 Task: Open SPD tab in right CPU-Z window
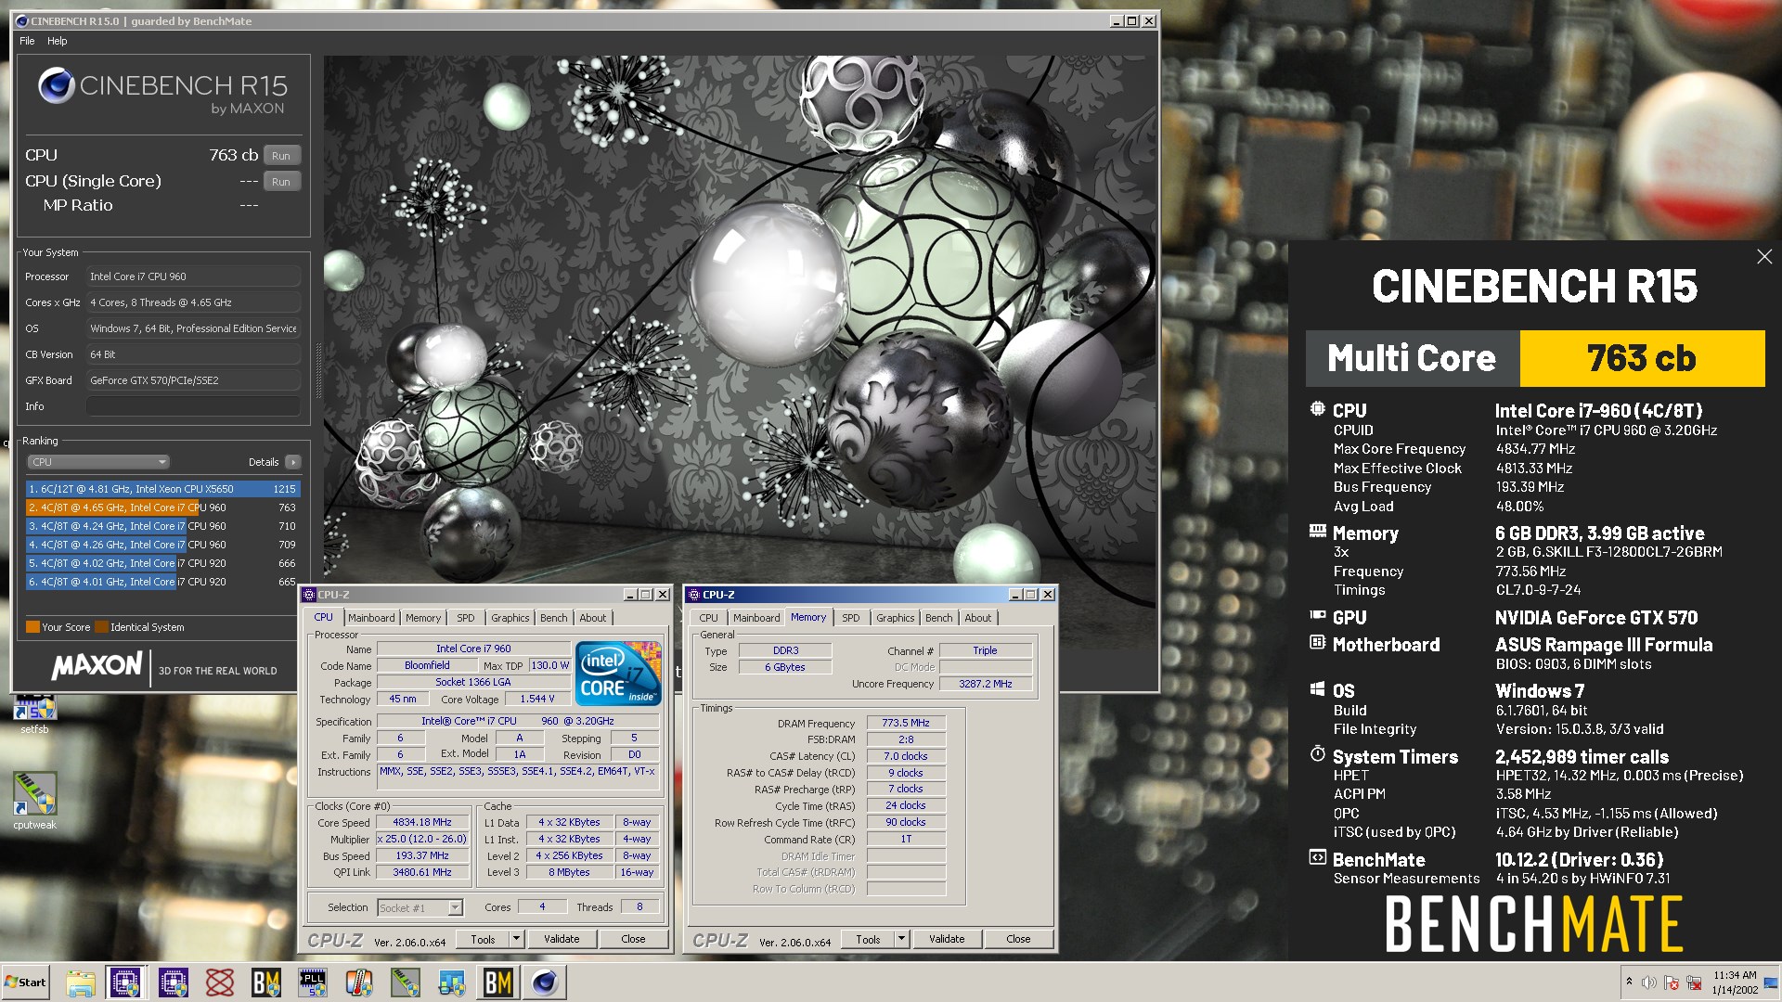[851, 618]
